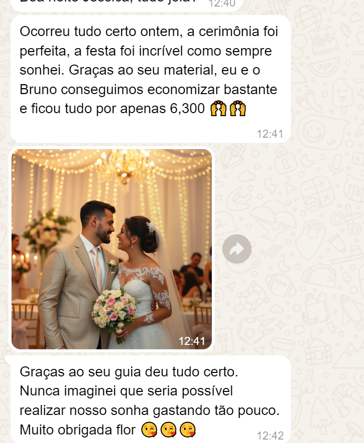
Task: Select the second raised-hands emoji after 6,300
Action: coord(238,109)
